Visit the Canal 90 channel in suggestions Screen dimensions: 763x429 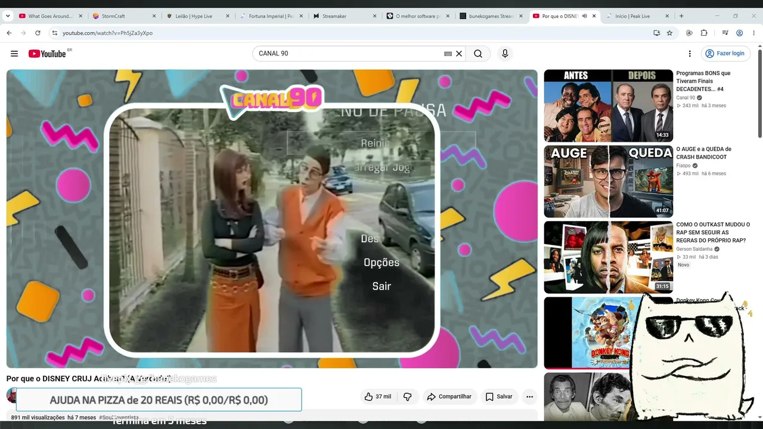click(x=686, y=98)
